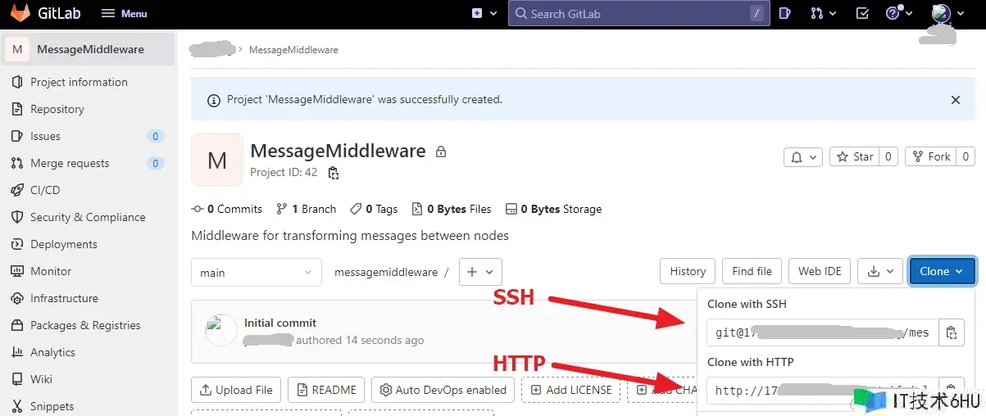Viewport: 986px width, 416px height.
Task: Click the GitLab fox logo
Action: (x=20, y=13)
